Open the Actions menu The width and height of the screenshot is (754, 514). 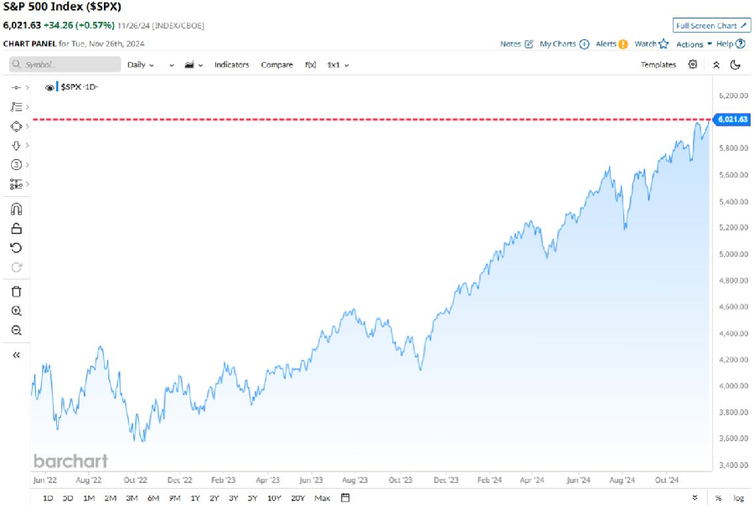(694, 44)
